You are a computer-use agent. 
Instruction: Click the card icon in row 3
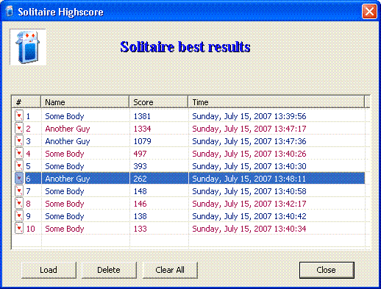(x=19, y=140)
